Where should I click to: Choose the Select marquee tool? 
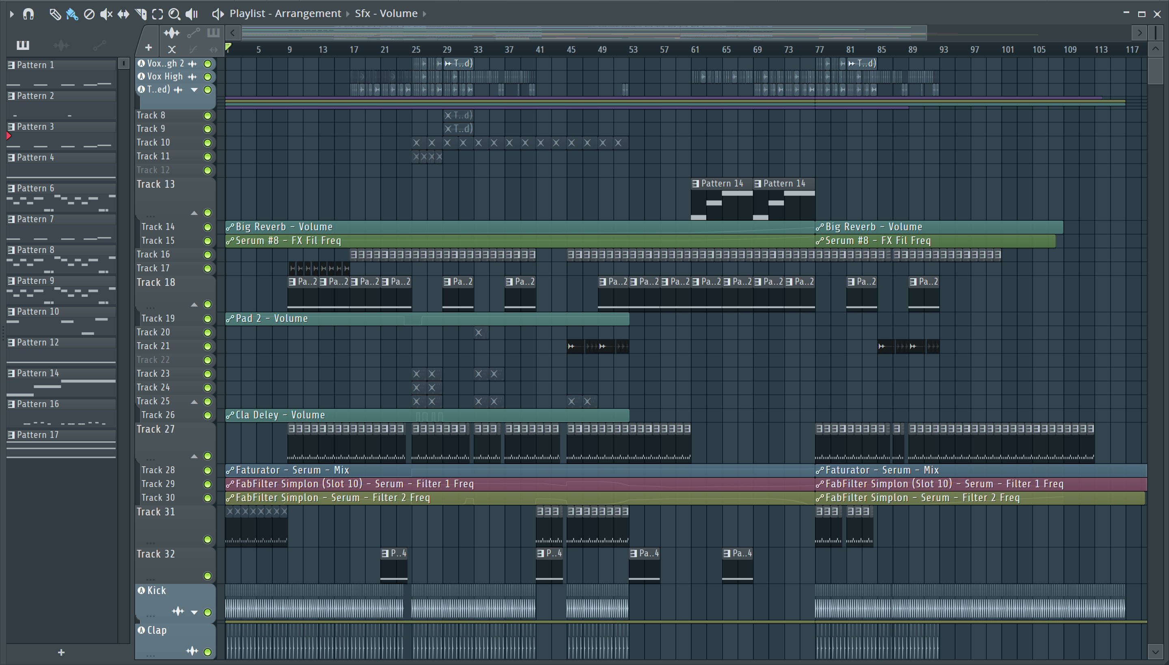coord(157,14)
